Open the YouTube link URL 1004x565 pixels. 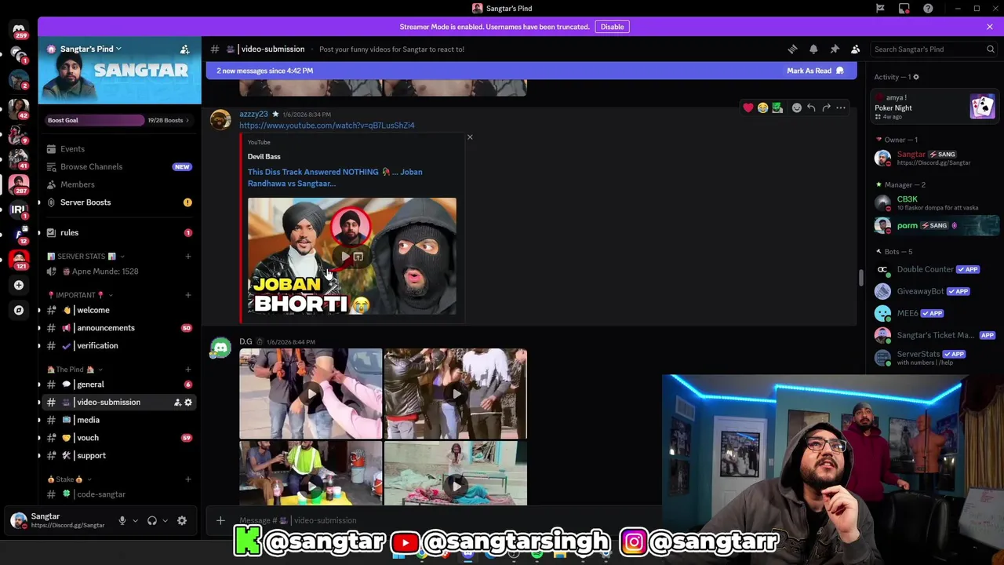[x=327, y=126]
